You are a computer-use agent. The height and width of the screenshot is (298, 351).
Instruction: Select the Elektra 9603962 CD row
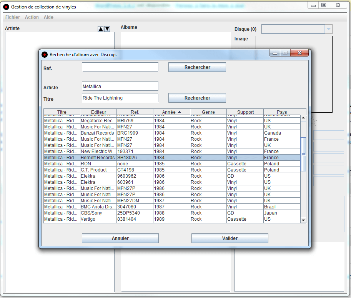click(x=172, y=176)
